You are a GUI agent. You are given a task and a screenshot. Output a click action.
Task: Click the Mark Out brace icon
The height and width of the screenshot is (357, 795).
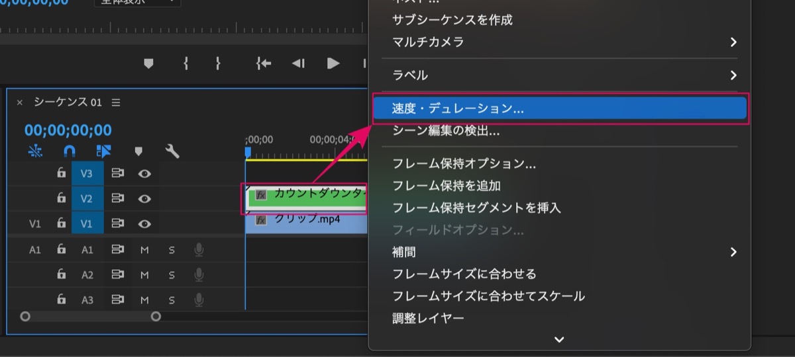point(218,63)
